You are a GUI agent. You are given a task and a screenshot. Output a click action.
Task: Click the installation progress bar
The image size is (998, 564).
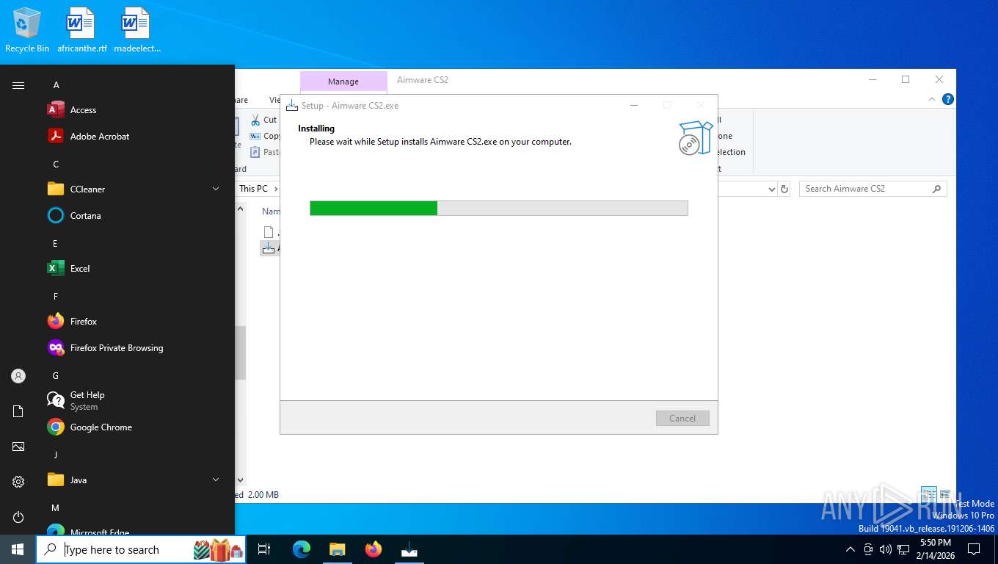tap(499, 209)
